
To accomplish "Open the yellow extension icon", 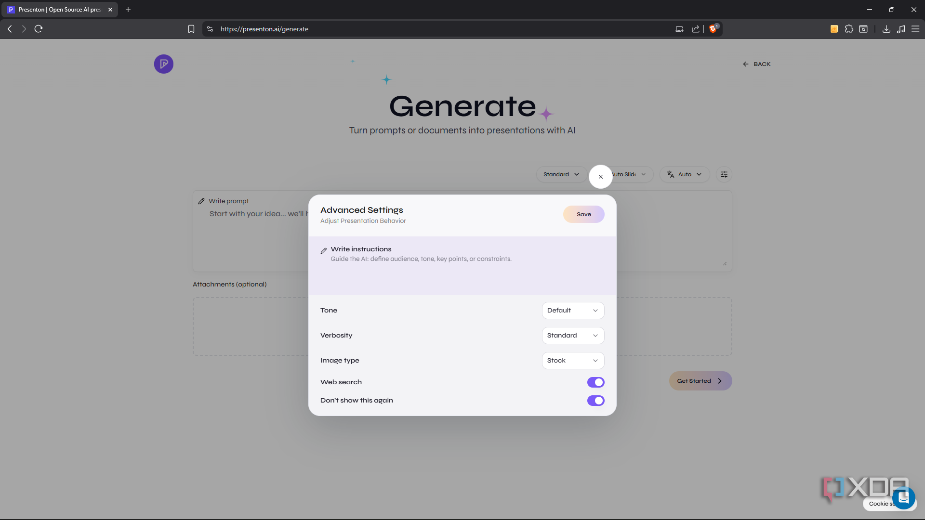I will (834, 29).
